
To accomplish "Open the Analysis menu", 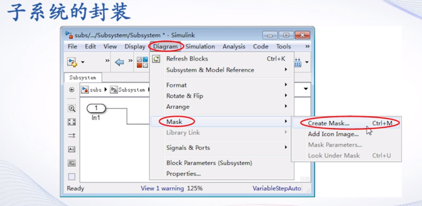I will click(x=234, y=46).
